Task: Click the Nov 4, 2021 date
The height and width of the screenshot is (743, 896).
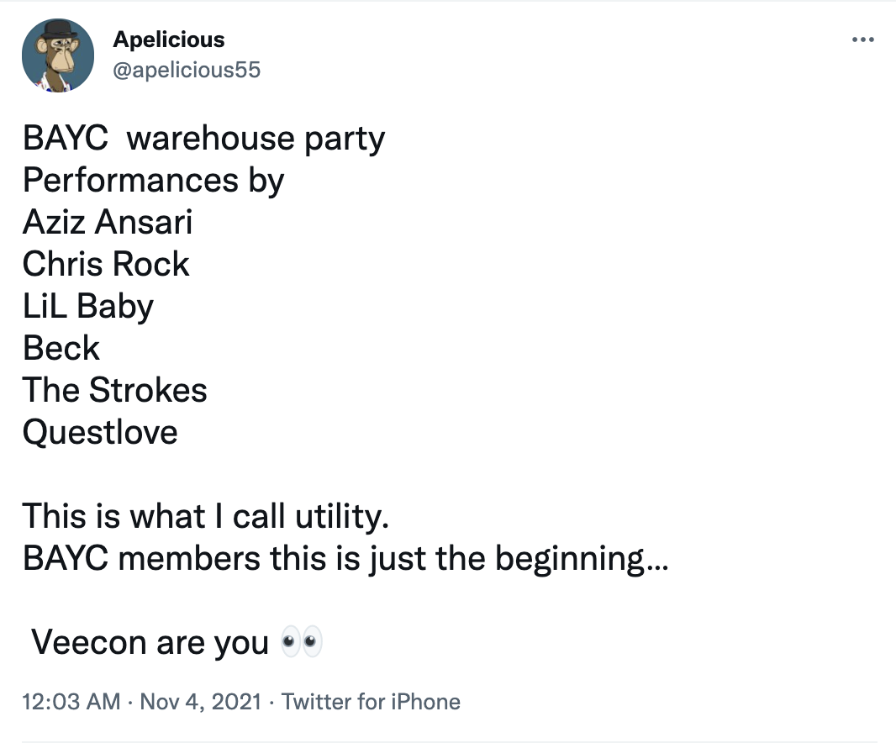Action: pos(203,702)
